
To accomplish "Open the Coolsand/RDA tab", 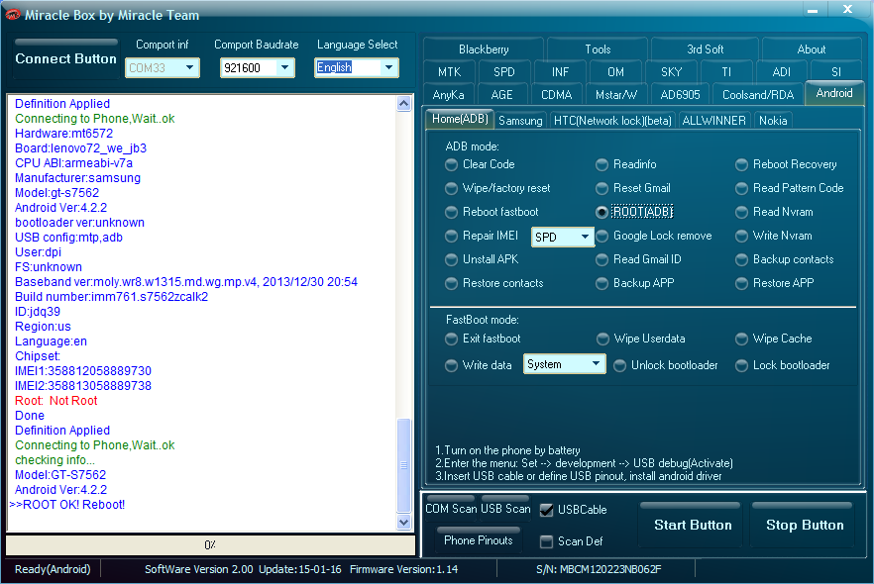I will tap(758, 95).
